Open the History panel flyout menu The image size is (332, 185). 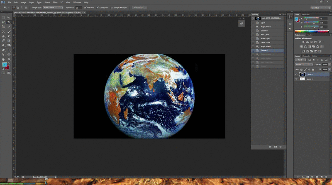pyautogui.click(x=284, y=14)
